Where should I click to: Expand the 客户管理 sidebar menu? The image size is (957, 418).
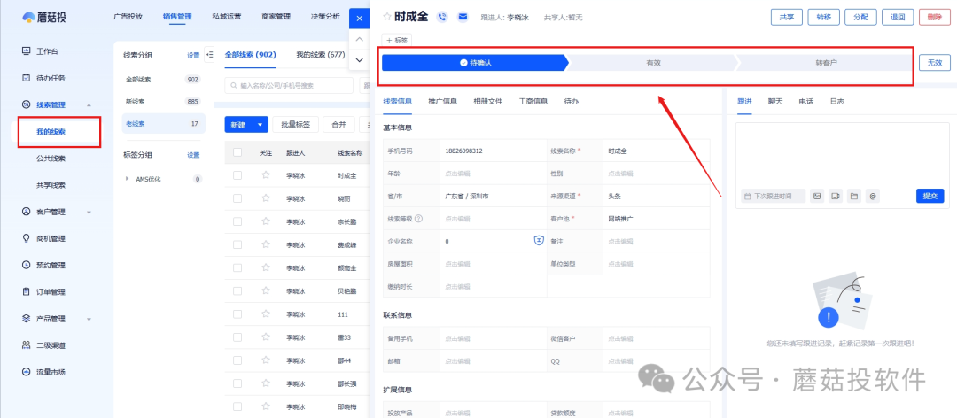89,212
